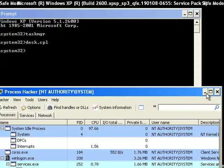Sort by the PID column header

tap(76, 122)
